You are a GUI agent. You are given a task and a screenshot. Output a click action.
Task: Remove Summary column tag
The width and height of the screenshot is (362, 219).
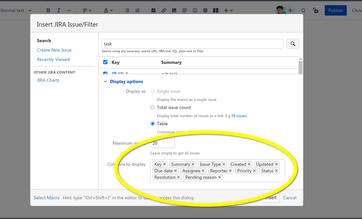(x=193, y=164)
